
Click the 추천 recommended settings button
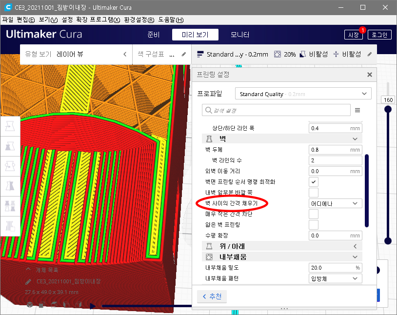coord(212,296)
